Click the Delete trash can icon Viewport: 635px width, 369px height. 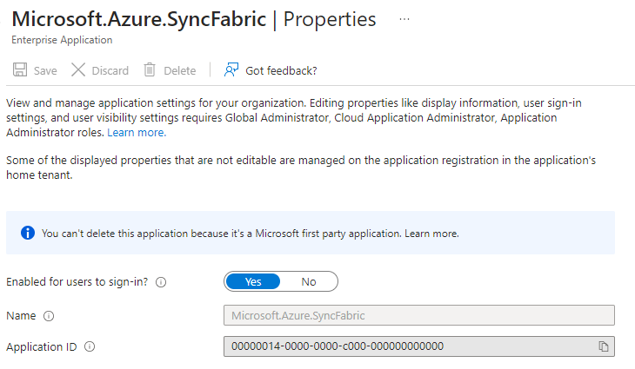point(150,70)
